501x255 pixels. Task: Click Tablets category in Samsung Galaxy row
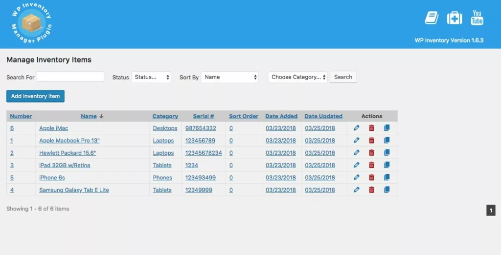(x=162, y=190)
